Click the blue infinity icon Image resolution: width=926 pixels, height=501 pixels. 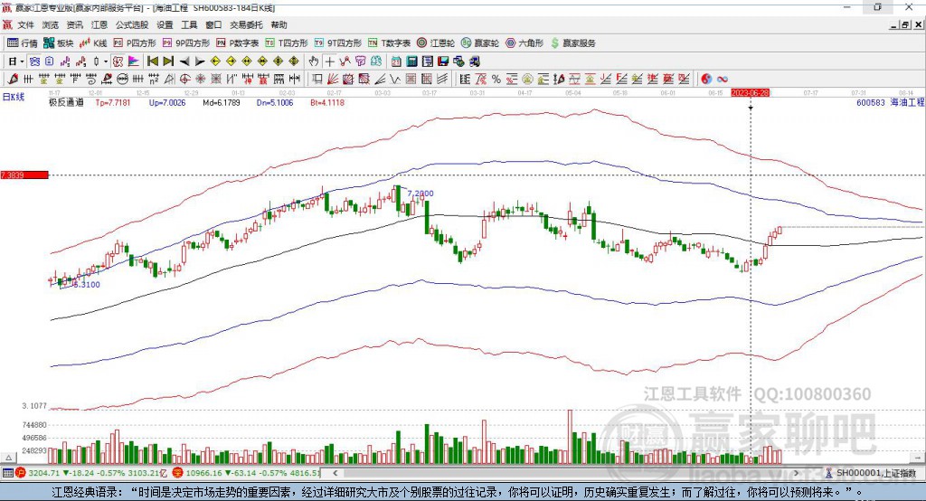pos(722,79)
